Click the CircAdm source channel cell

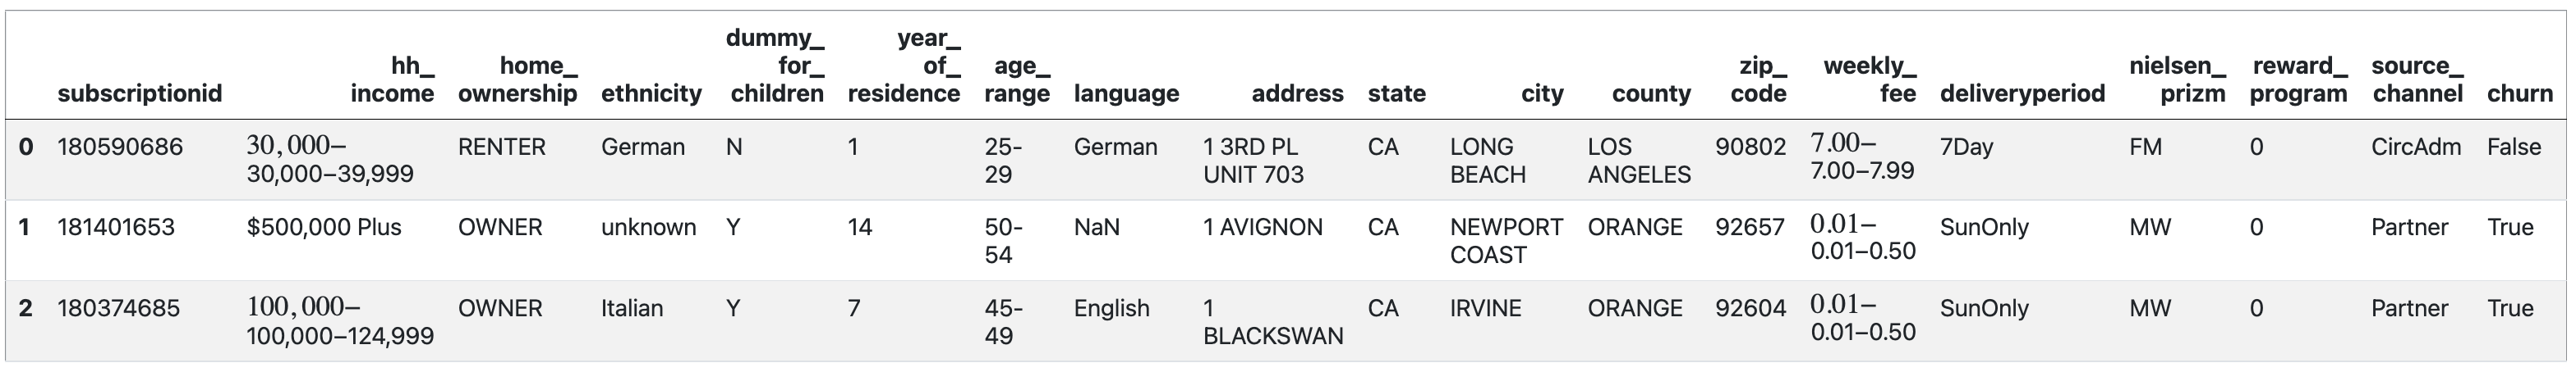coord(2415,147)
